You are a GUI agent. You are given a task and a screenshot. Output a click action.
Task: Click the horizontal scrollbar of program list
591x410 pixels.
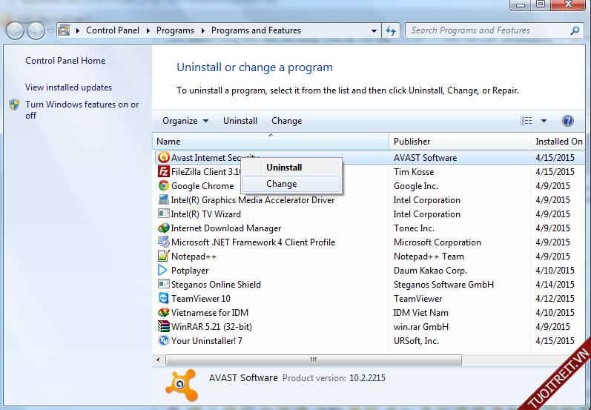tap(311, 360)
